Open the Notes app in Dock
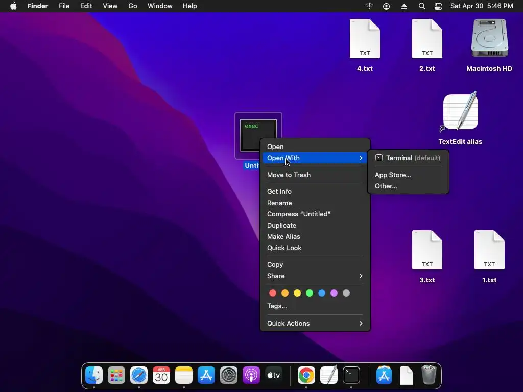Screen dimensions: 523x392 click(184, 375)
